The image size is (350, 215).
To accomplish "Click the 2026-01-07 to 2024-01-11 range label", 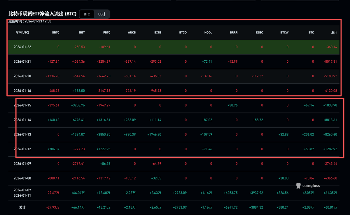I will pos(22,193).
